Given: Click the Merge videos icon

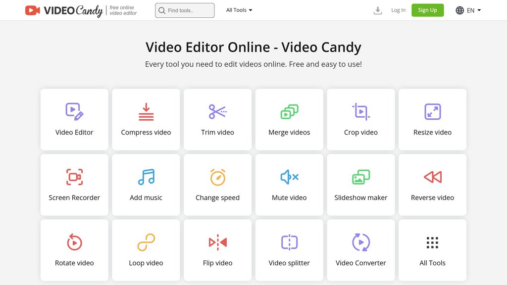Looking at the screenshot, I should pos(289,111).
